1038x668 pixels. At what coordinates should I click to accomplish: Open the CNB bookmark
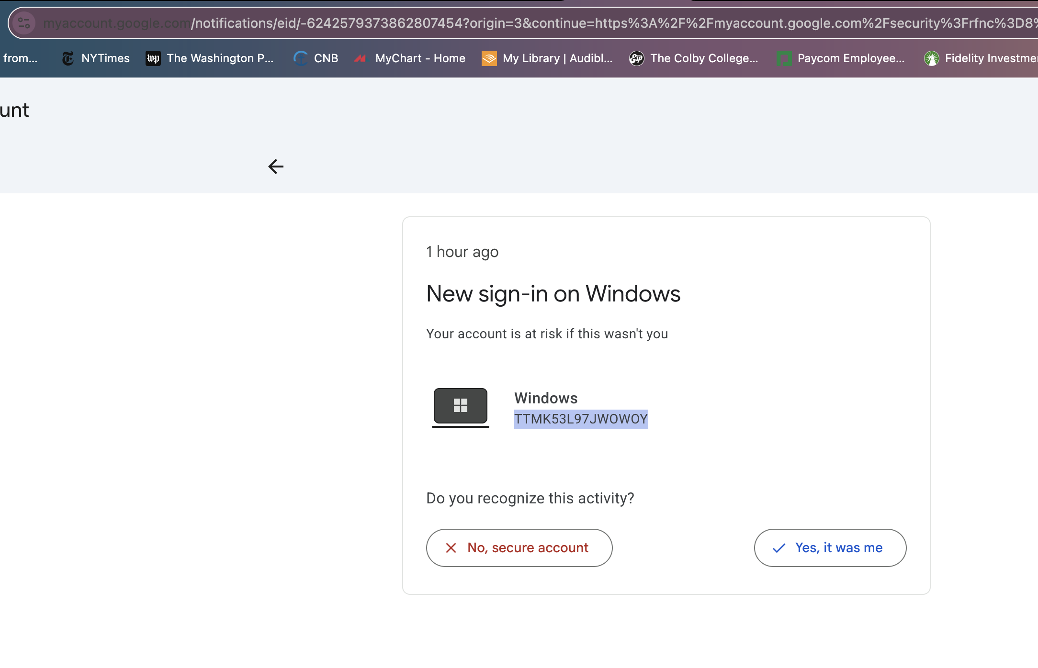pos(316,58)
